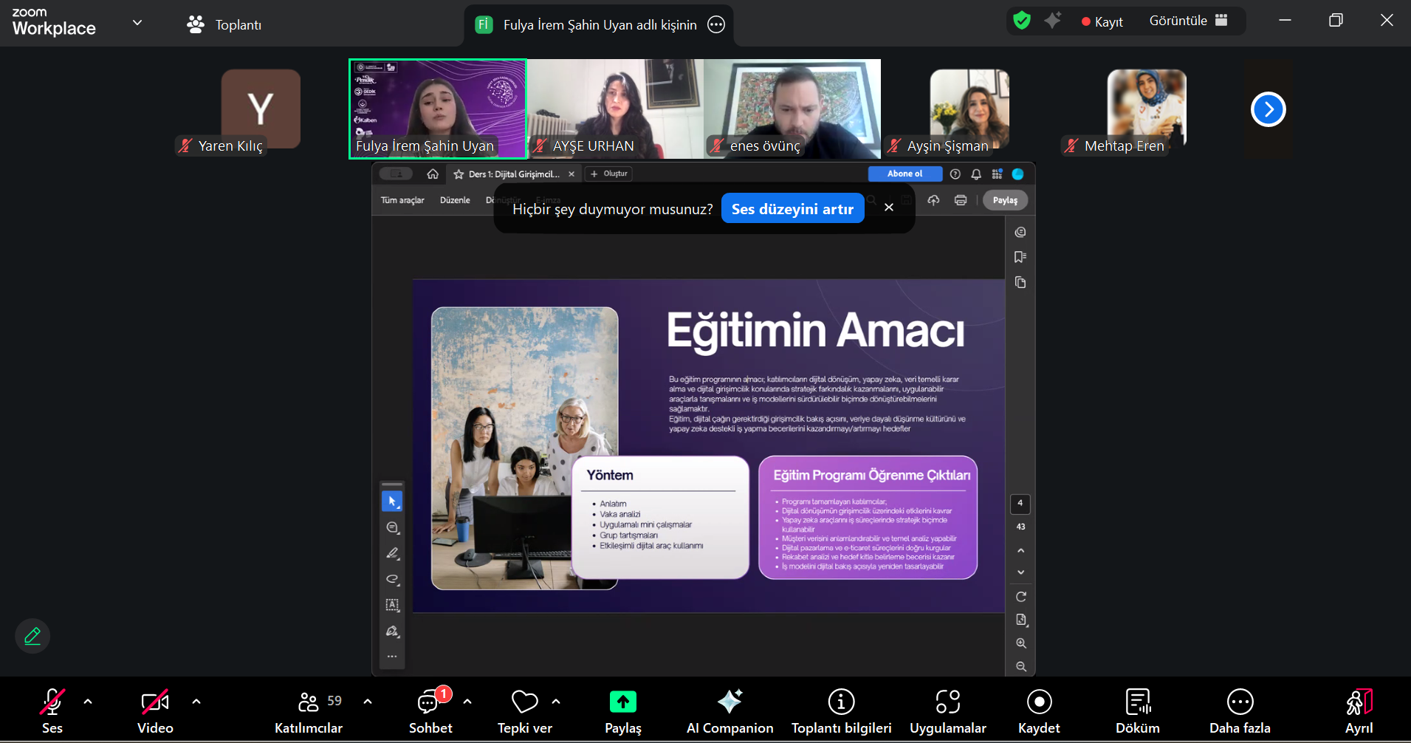Screen dimensions: 1411x743
Task: Click the current page number box
Action: [x=1020, y=504]
